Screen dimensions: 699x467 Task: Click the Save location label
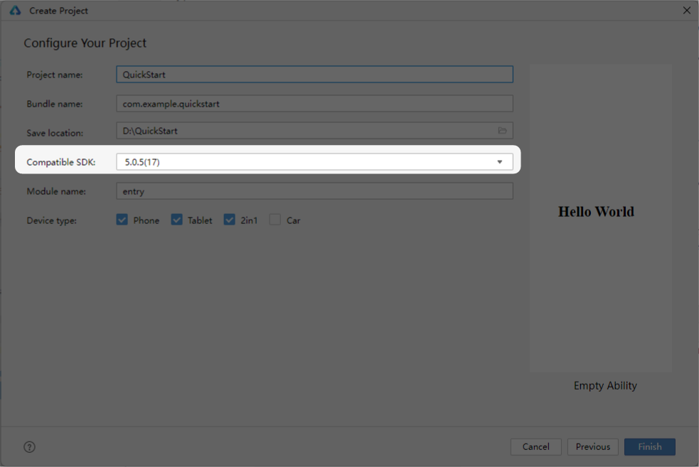click(55, 133)
